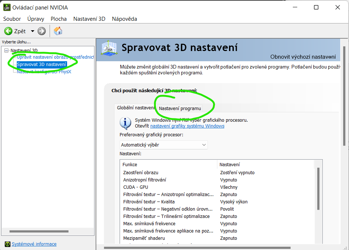Click the main panel bottom horizontal scrollbar
Image resolution: width=349 pixels, height=250 pixels.
197,247
